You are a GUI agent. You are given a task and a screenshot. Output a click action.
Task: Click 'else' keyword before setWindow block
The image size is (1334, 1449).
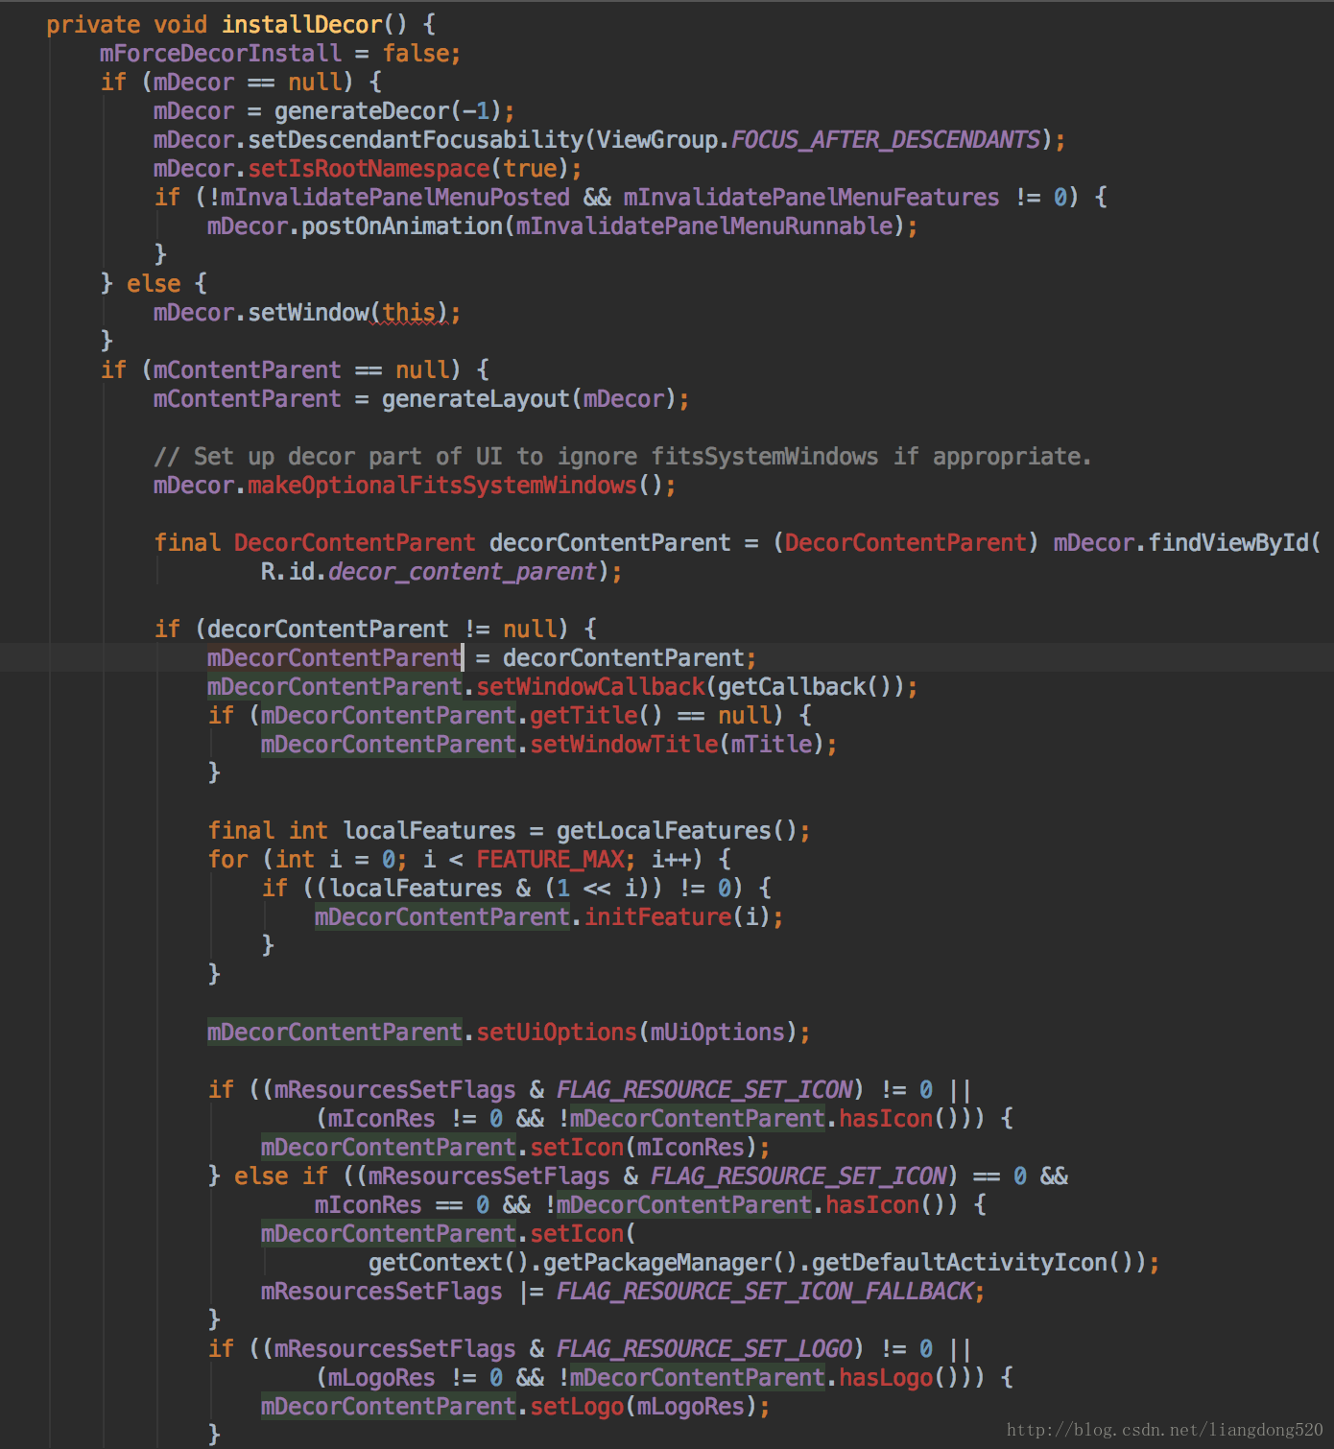click(154, 284)
